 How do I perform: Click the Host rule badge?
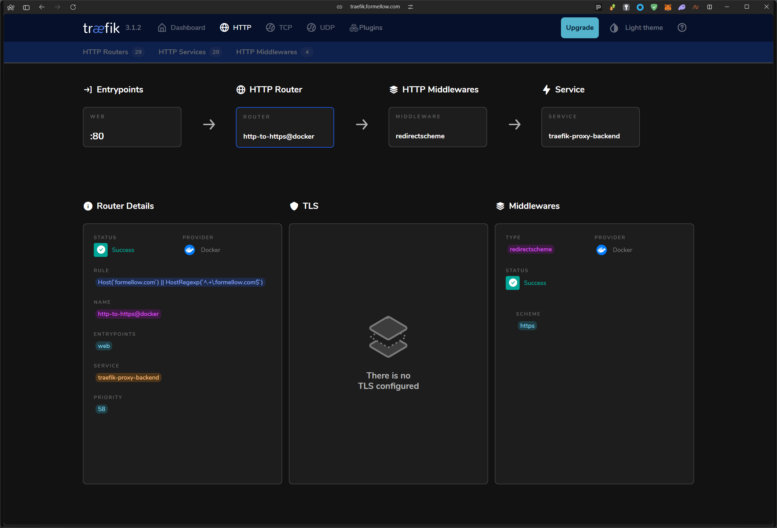click(x=180, y=282)
